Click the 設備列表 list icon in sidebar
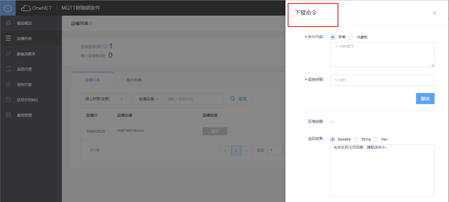 [9, 38]
